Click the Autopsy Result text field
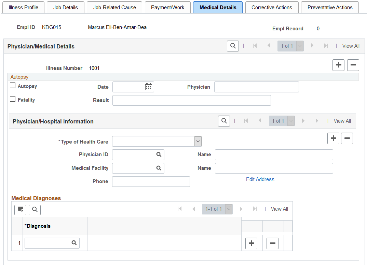This screenshot has height=268, width=367. pos(191,100)
